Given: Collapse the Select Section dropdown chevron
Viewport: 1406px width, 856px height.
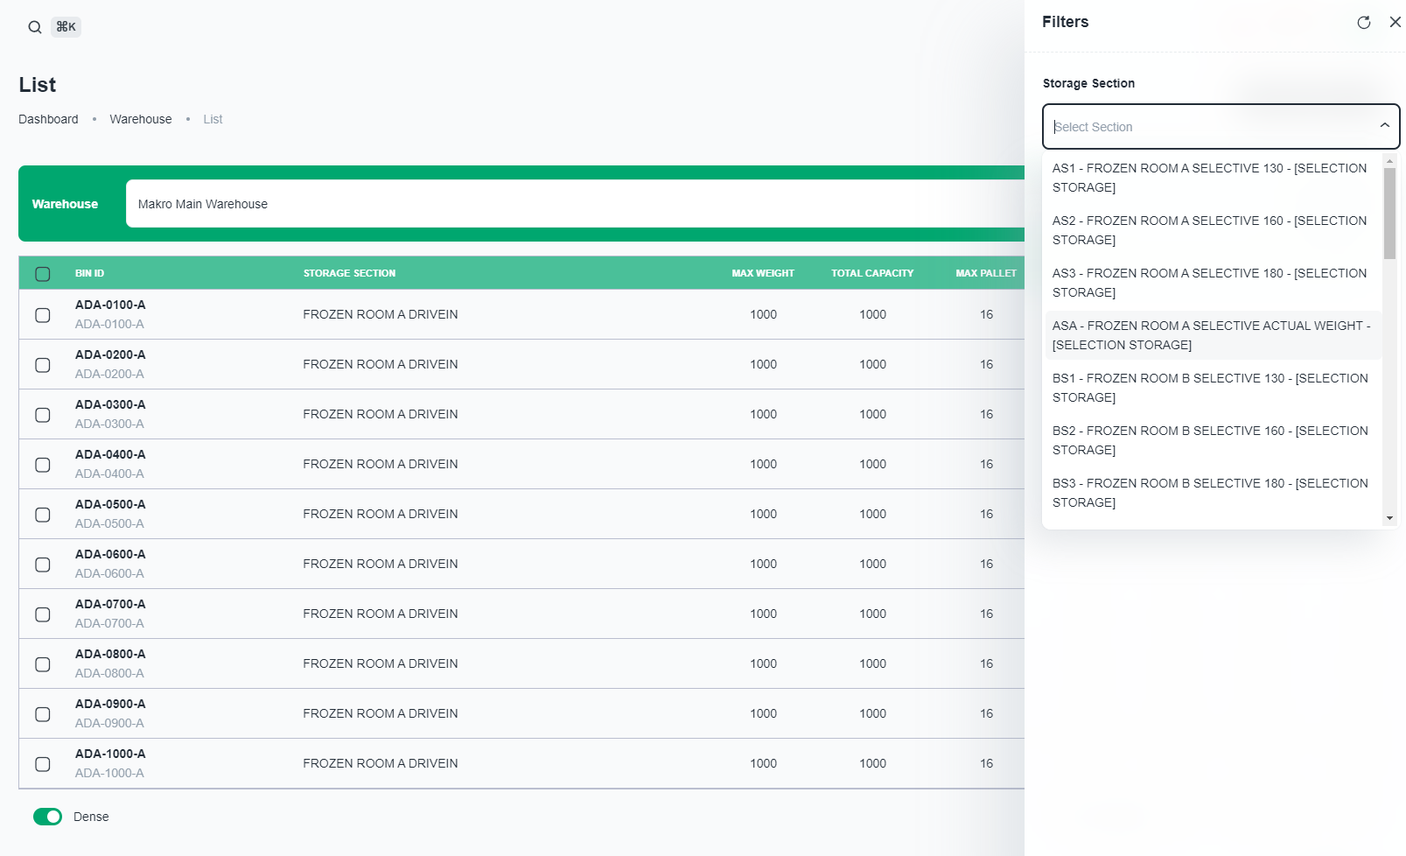Looking at the screenshot, I should coord(1384,126).
